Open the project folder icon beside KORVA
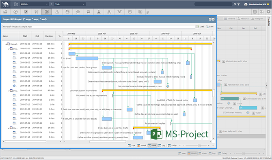The height and width of the screenshot is (160, 272). pyautogui.click(x=16, y=4)
